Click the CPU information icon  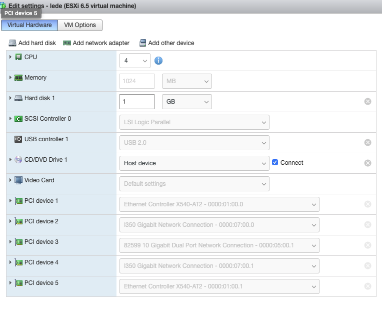coord(158,61)
